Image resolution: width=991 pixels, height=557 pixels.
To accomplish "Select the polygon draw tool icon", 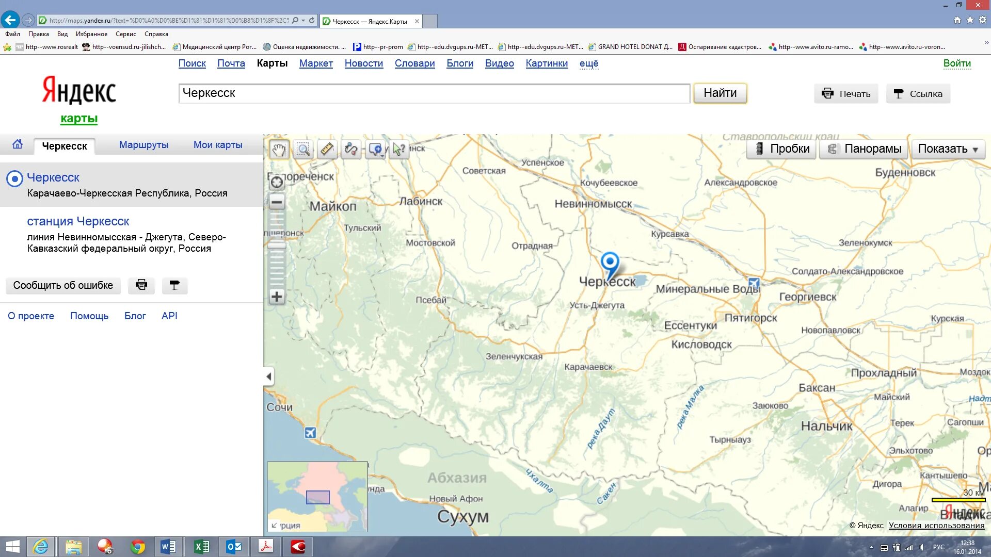I will [350, 149].
